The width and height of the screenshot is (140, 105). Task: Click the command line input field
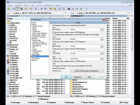tap(91, 99)
